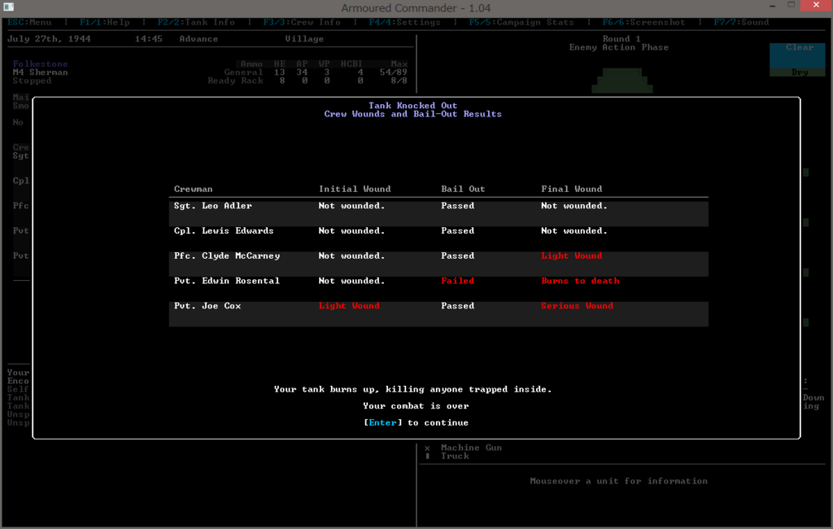Select crewman Sgt. Leo Adler
This screenshot has width=833, height=529.
(x=213, y=206)
